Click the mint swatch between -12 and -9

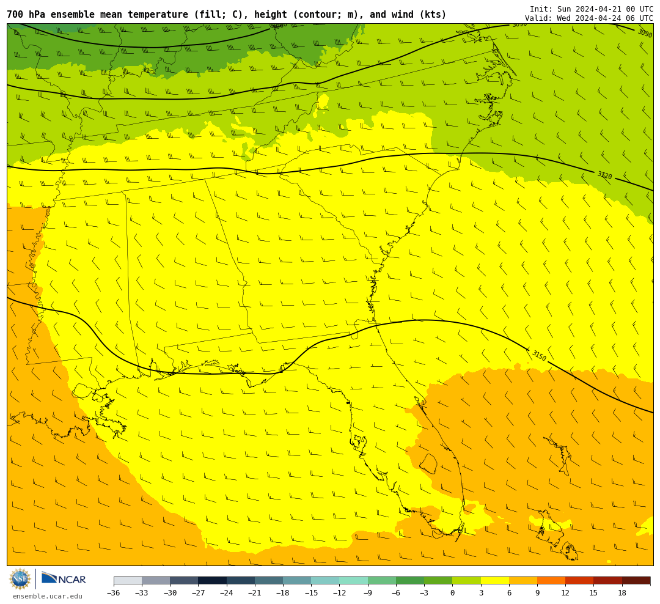(x=354, y=581)
